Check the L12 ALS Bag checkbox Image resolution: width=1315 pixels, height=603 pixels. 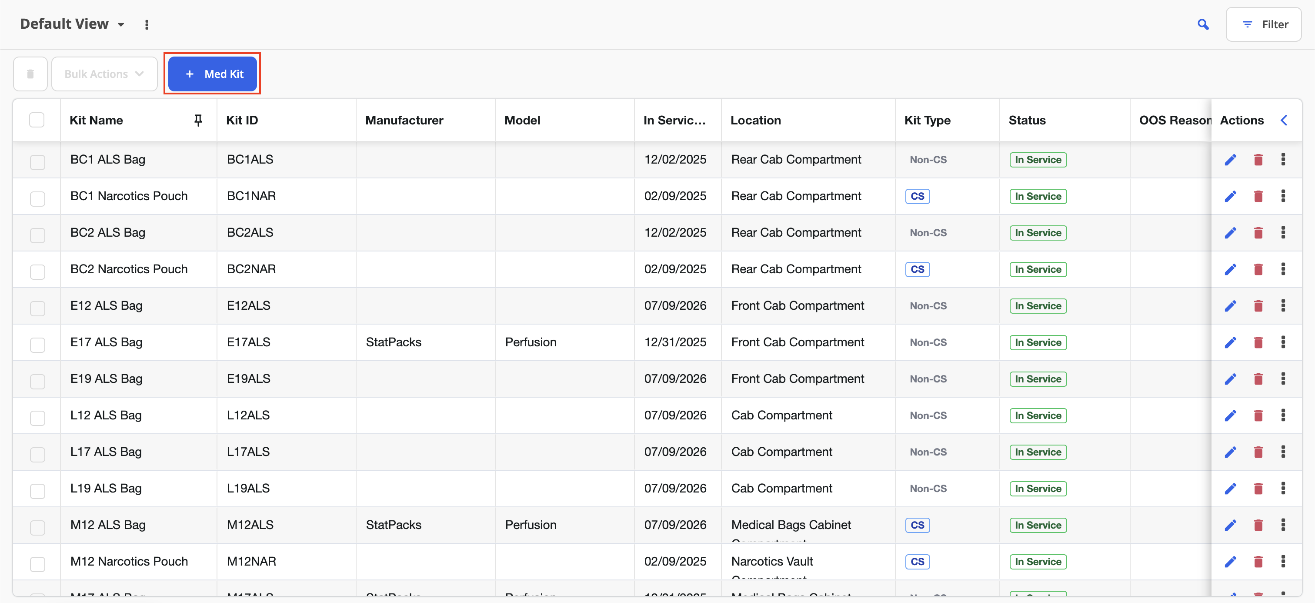37,418
